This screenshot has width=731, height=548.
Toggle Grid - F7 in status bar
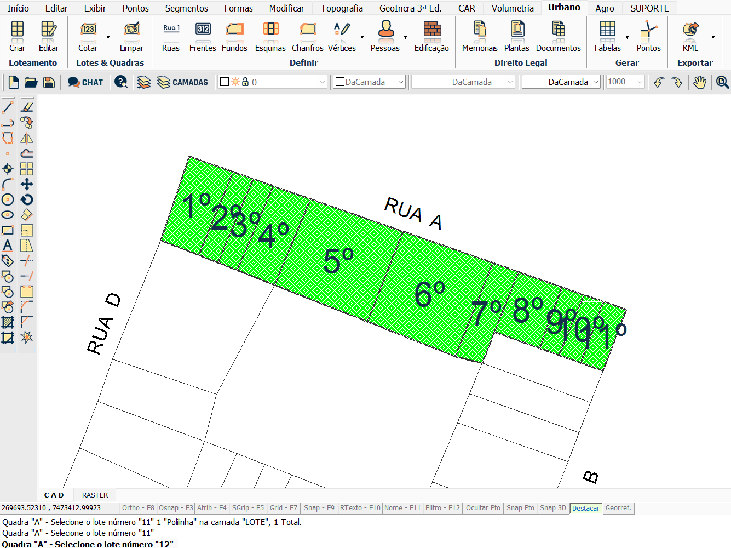pyautogui.click(x=284, y=508)
